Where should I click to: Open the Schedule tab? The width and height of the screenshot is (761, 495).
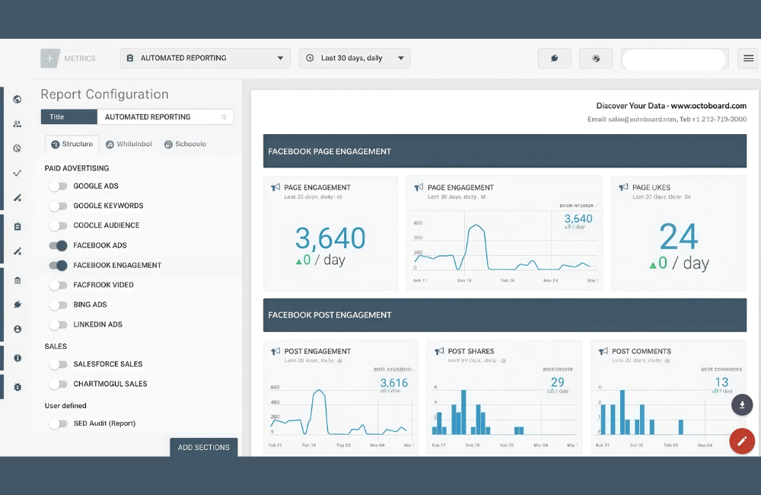[185, 144]
